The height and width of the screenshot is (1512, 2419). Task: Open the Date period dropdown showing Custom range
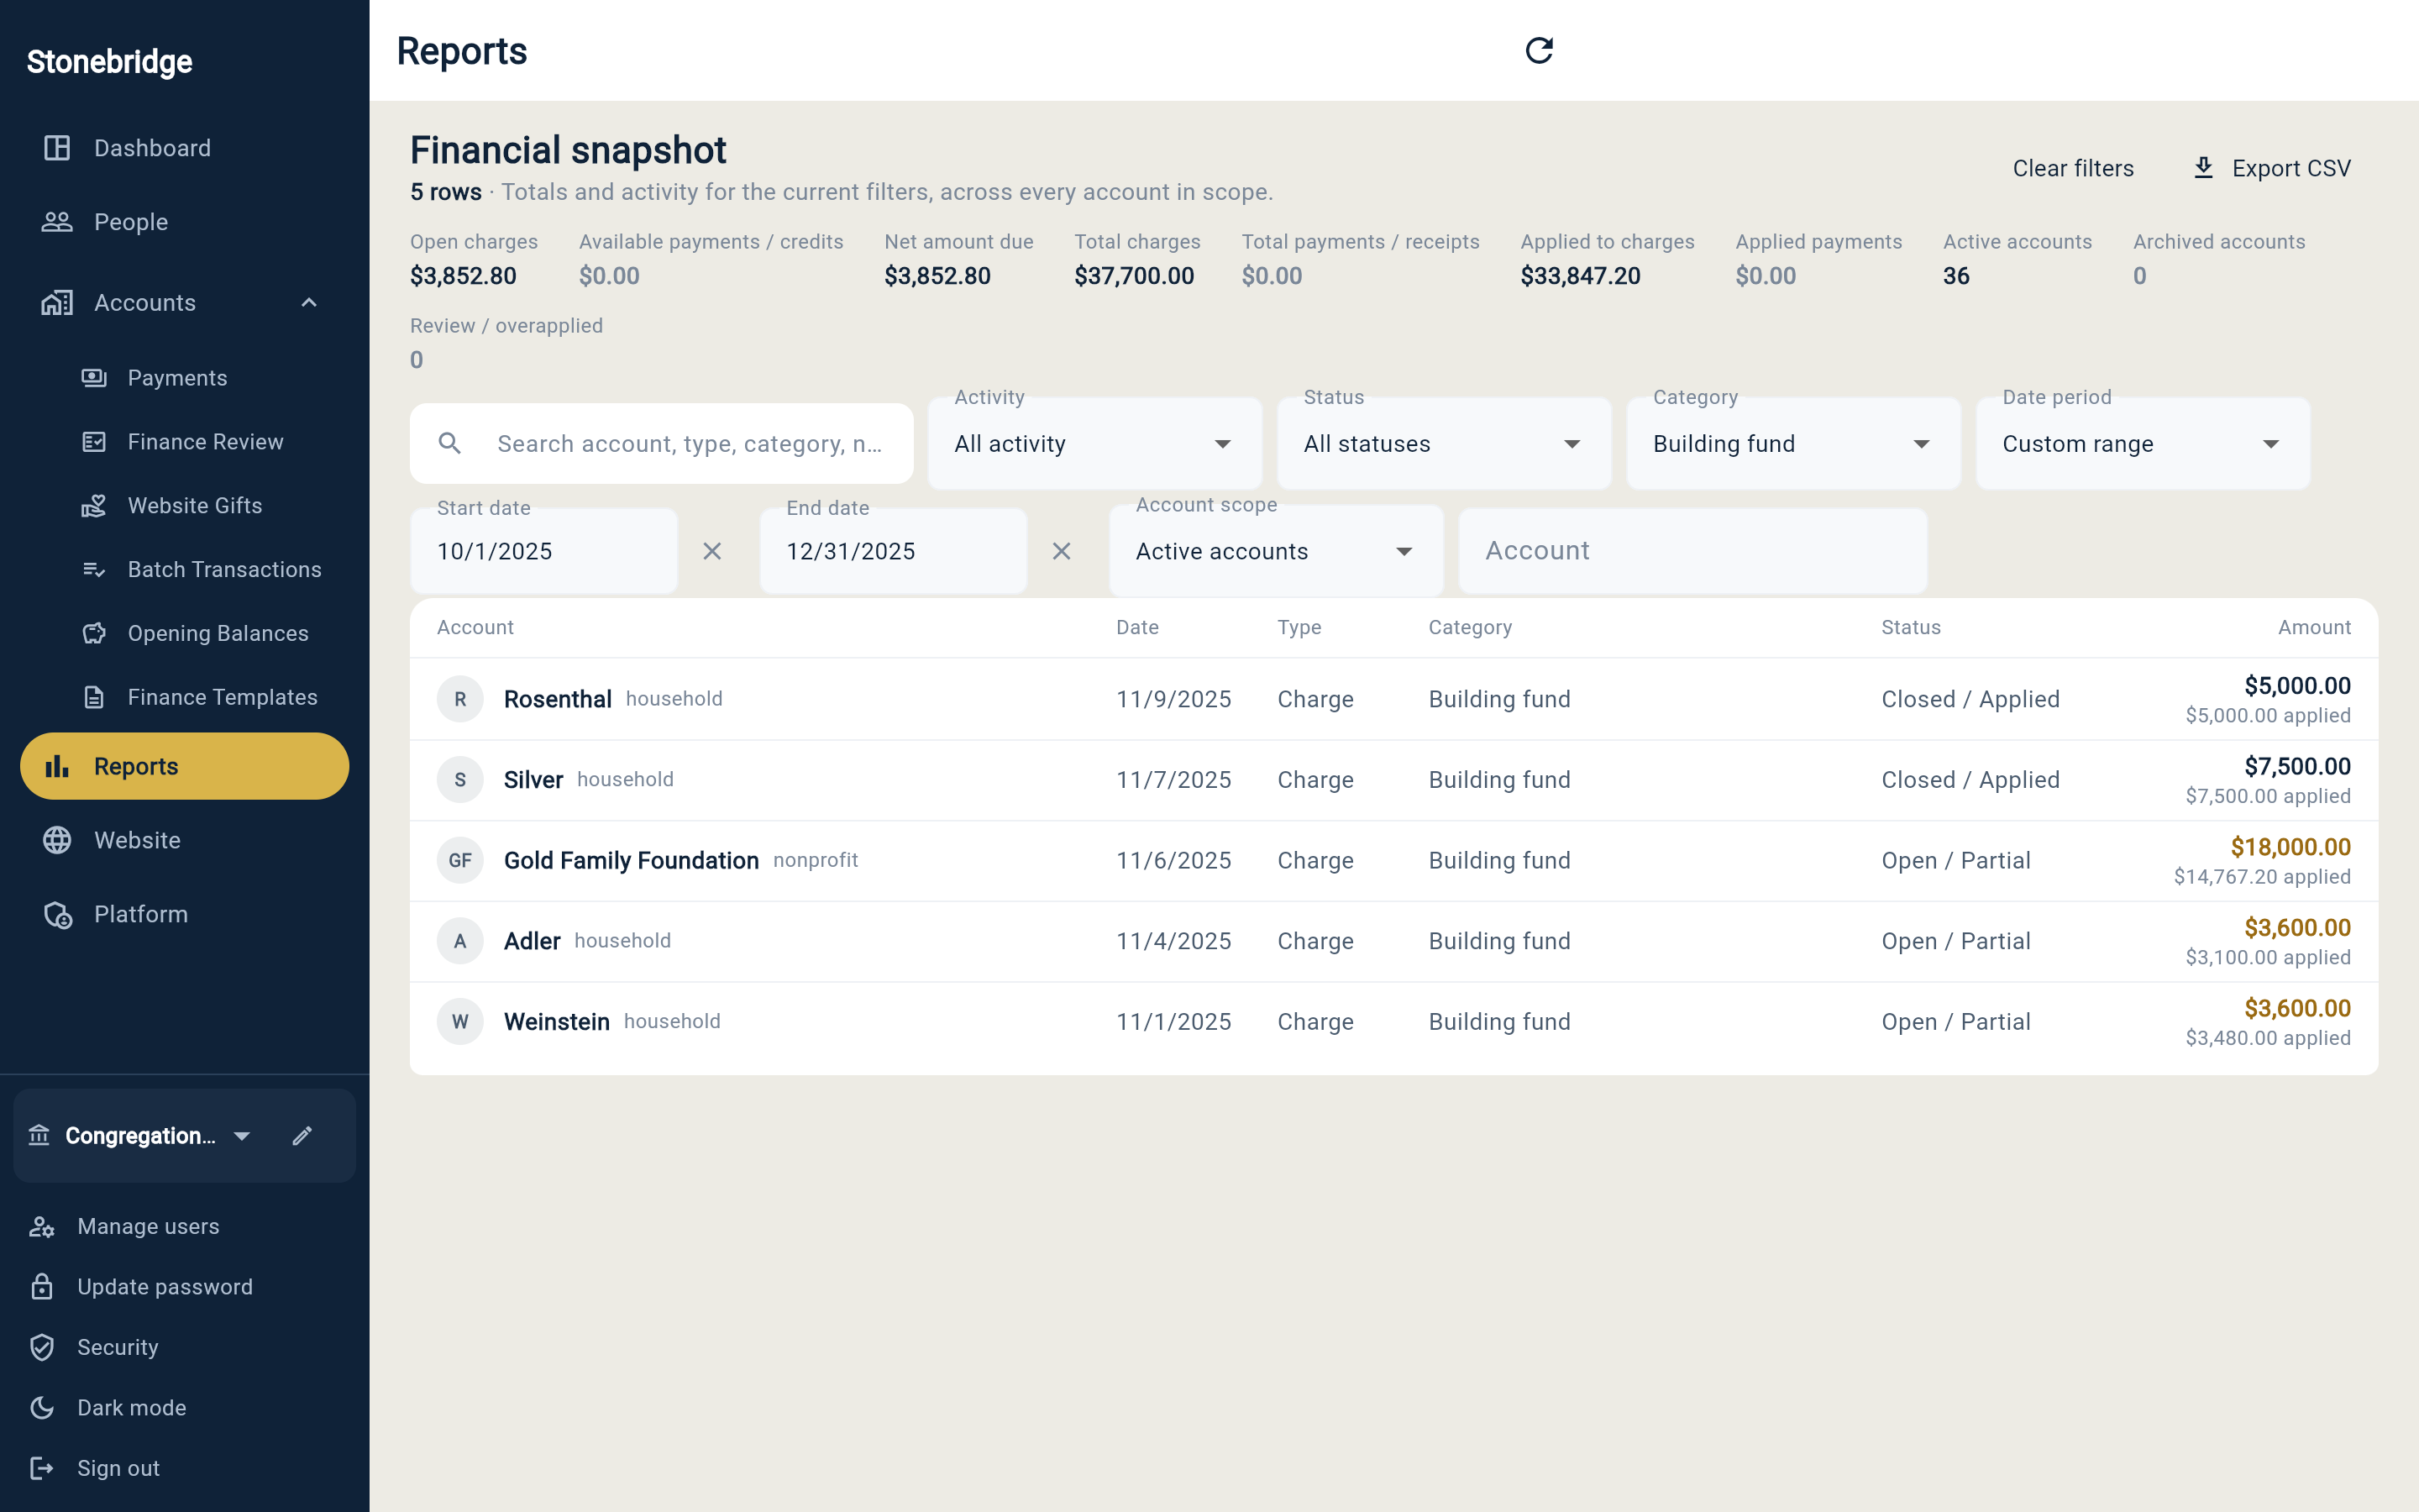[x=2142, y=444]
